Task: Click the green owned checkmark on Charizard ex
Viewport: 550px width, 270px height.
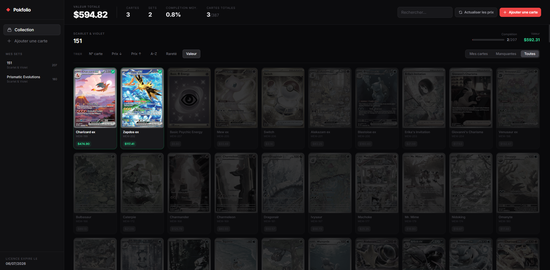Action: click(113, 72)
